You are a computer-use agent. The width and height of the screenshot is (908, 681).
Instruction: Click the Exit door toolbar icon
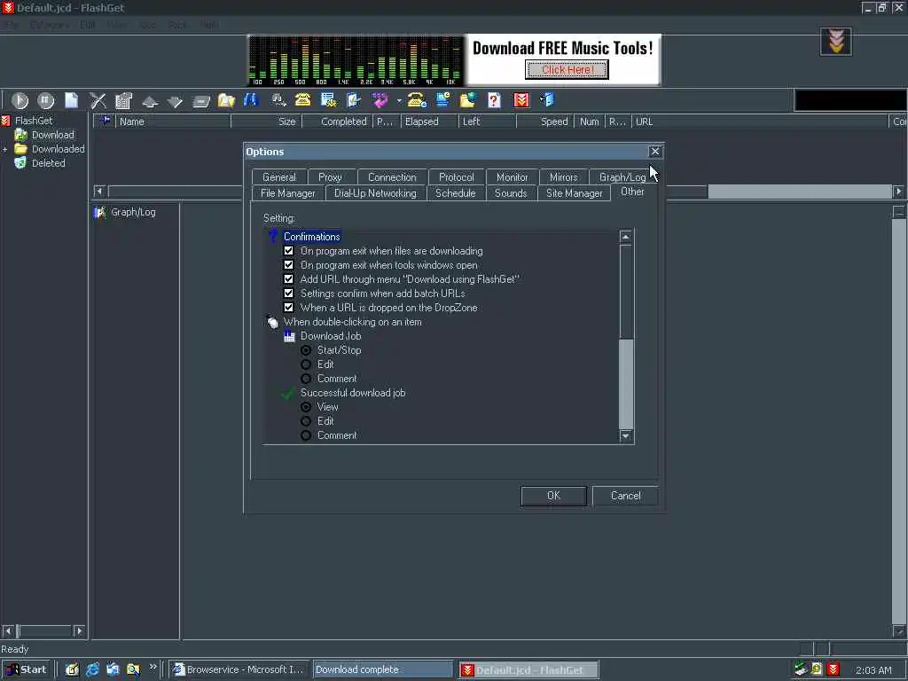click(547, 100)
